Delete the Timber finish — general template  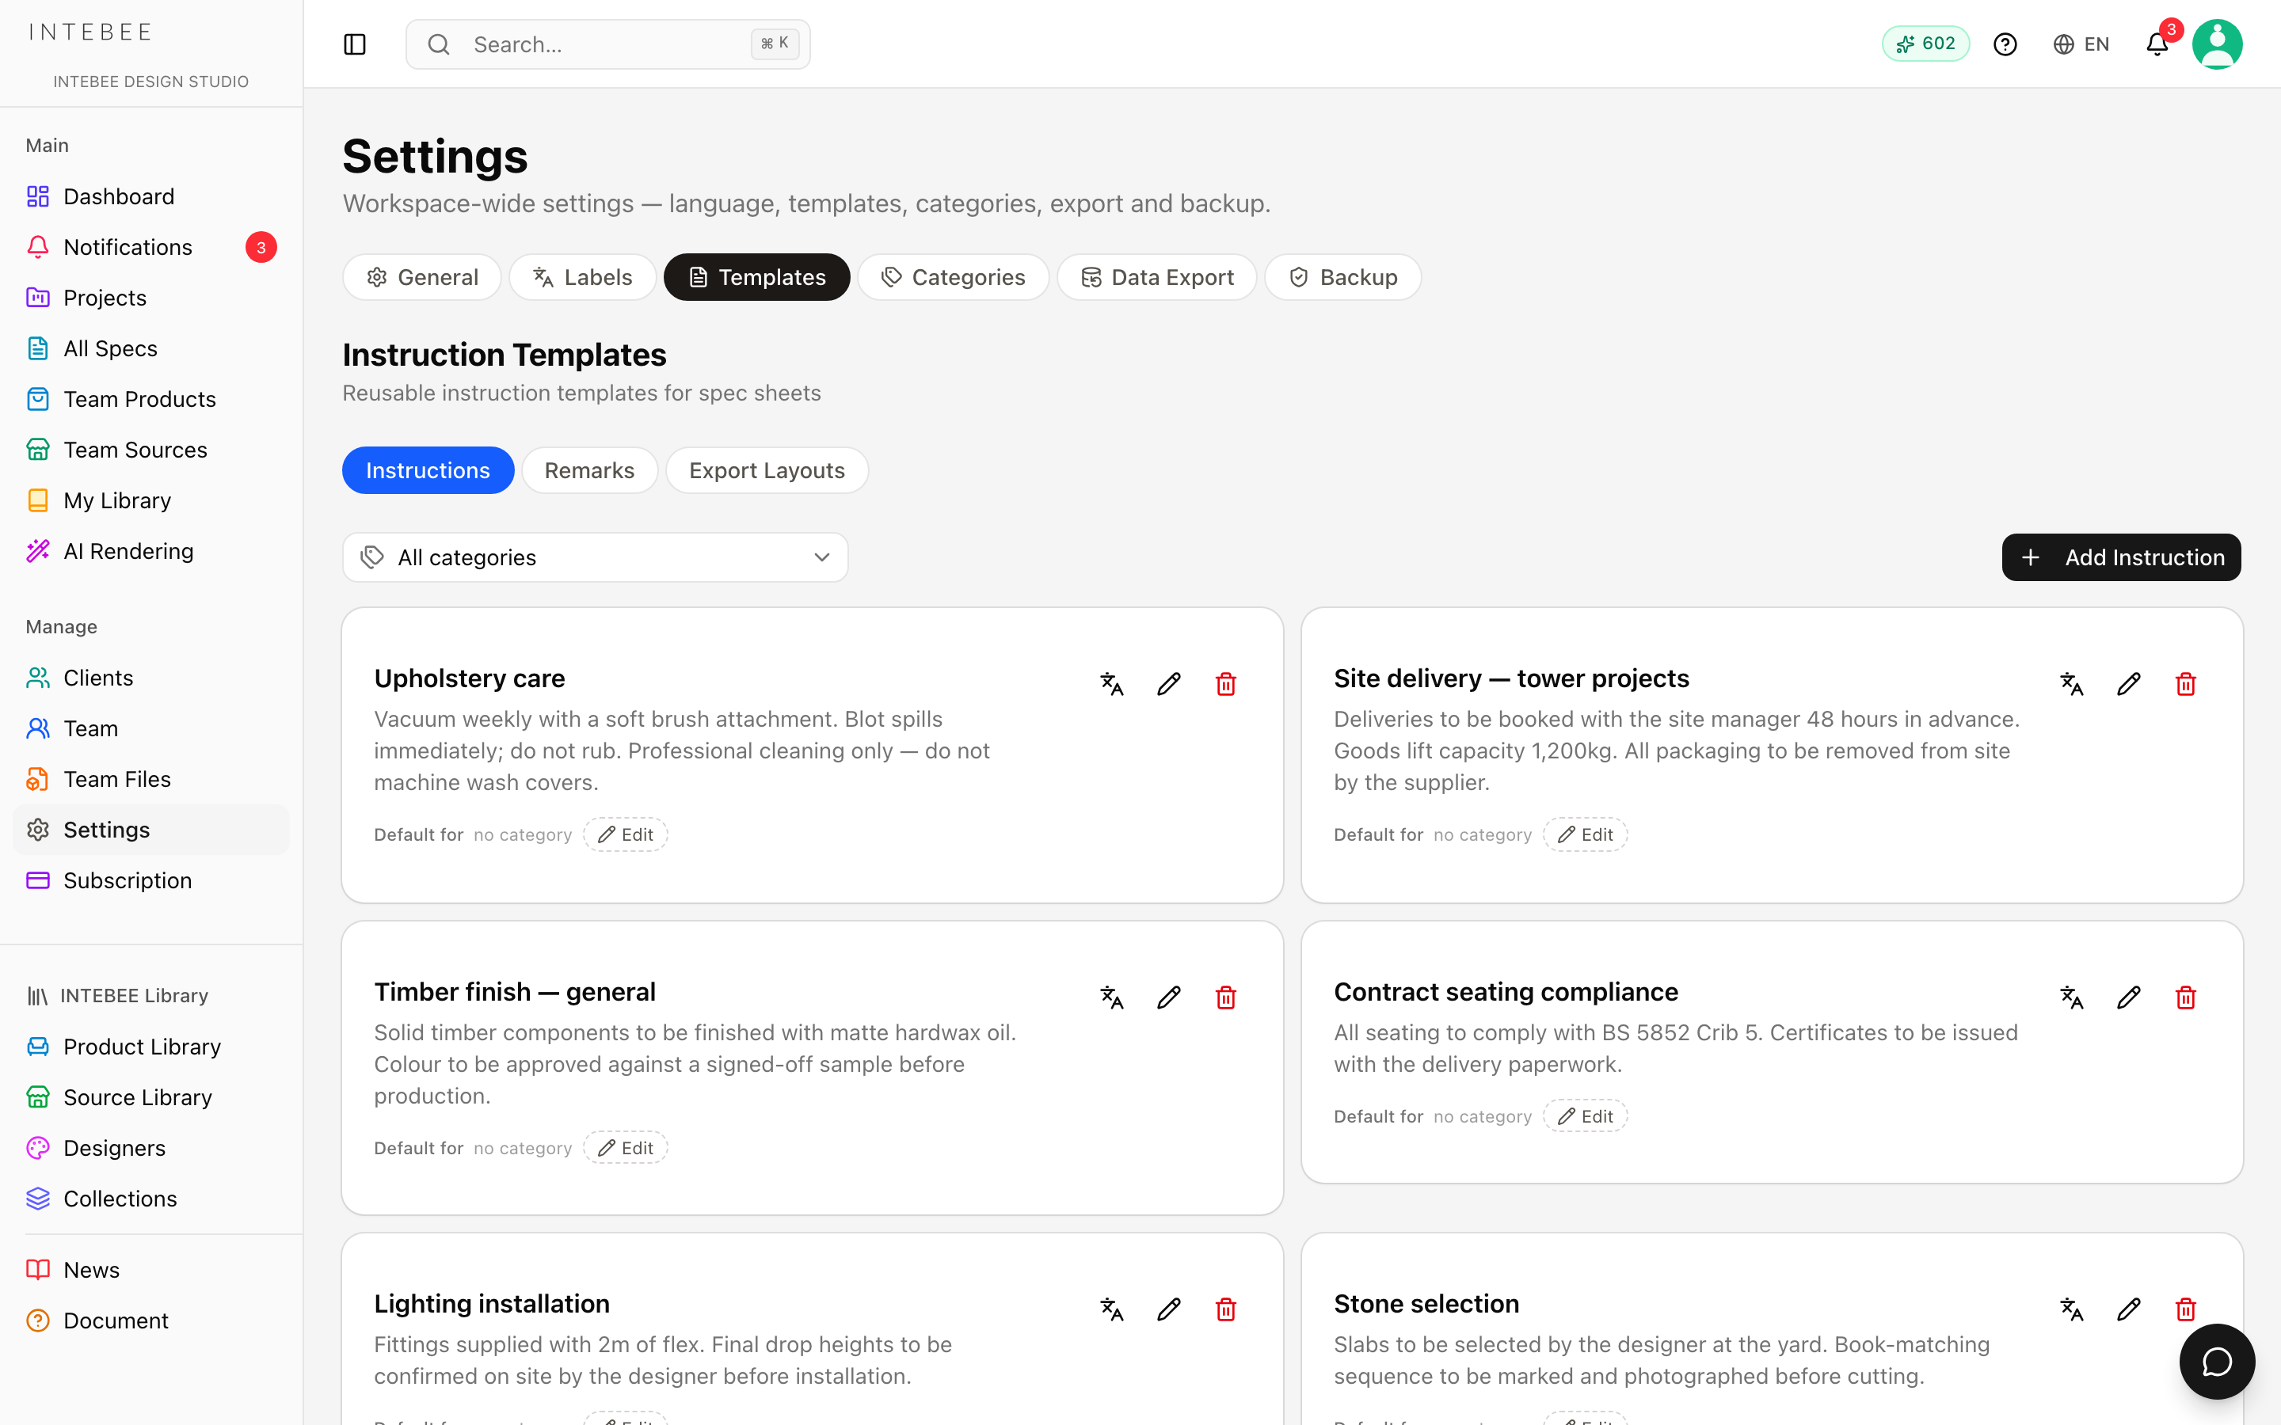pyautogui.click(x=1225, y=997)
